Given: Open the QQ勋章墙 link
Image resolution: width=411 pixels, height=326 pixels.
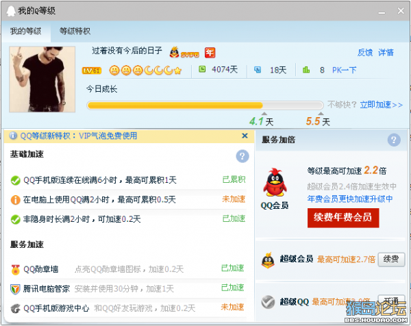Looking at the screenshot, I should pyautogui.click(x=41, y=269).
